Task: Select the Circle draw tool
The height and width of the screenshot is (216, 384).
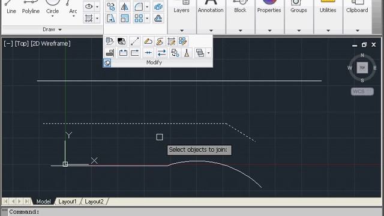Action: point(52,6)
